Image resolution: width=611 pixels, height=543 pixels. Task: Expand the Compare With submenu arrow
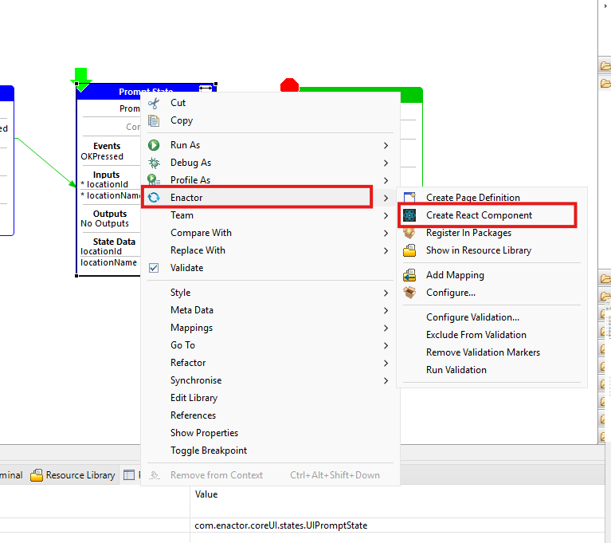coord(386,233)
